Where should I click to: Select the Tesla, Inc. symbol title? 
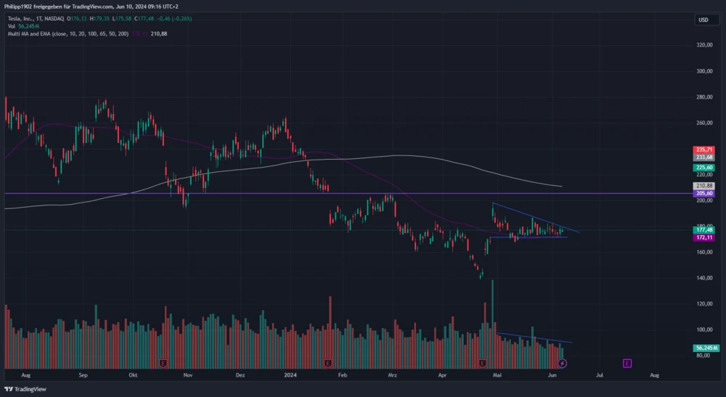(26, 17)
